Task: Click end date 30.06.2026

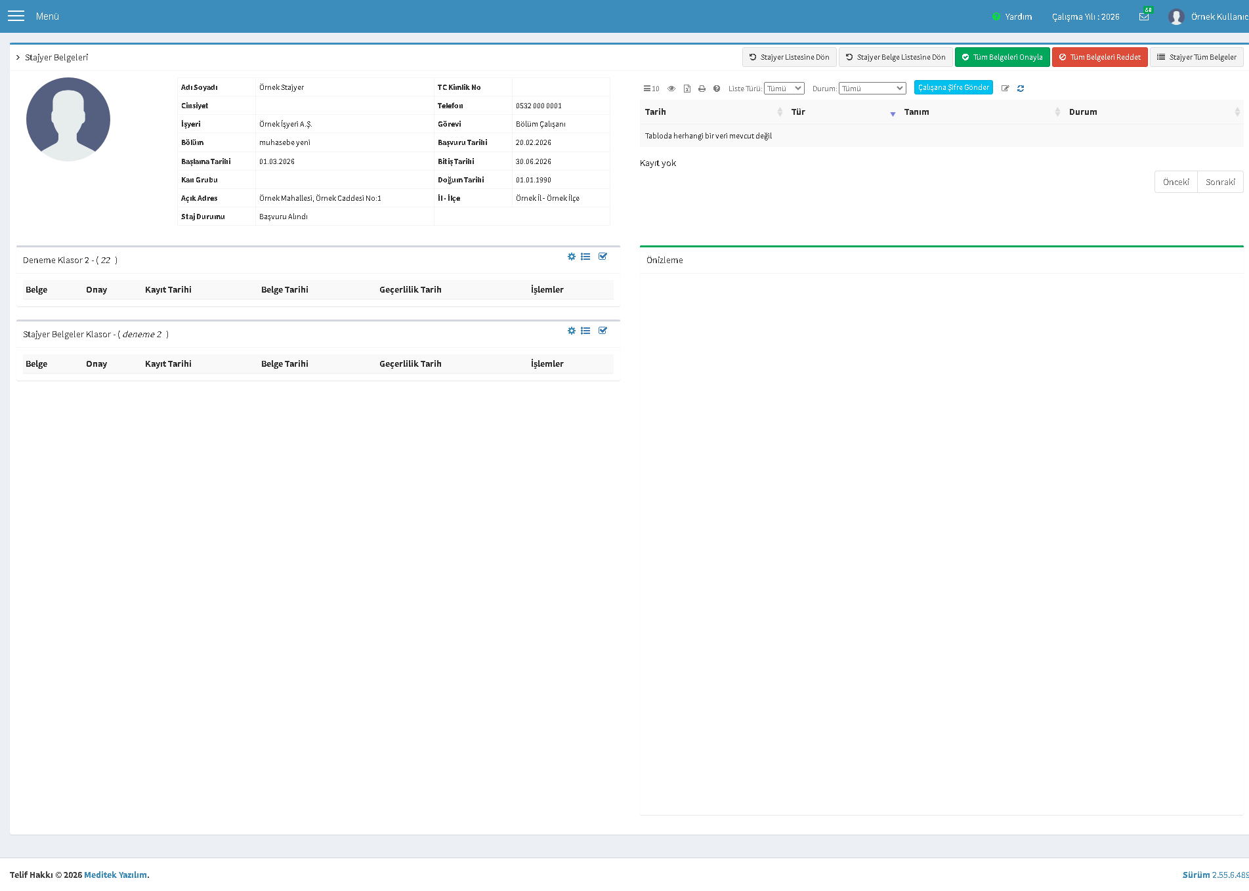Action: point(534,161)
